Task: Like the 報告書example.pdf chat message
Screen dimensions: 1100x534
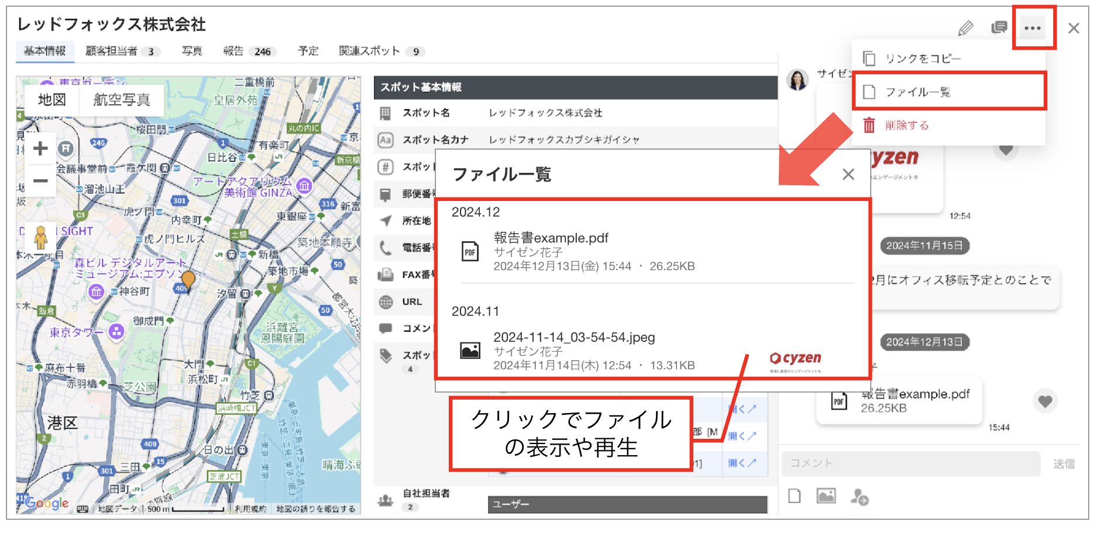Action: coord(1045,401)
